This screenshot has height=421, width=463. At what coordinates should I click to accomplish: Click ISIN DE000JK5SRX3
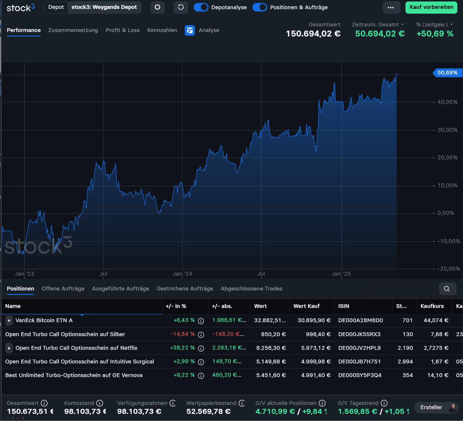(x=359, y=334)
